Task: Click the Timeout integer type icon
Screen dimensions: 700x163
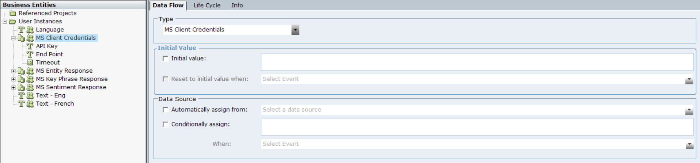Action: [30, 62]
